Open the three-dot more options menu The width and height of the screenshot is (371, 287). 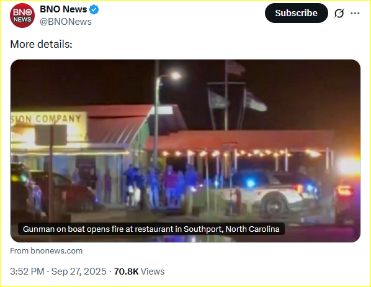[x=355, y=13]
